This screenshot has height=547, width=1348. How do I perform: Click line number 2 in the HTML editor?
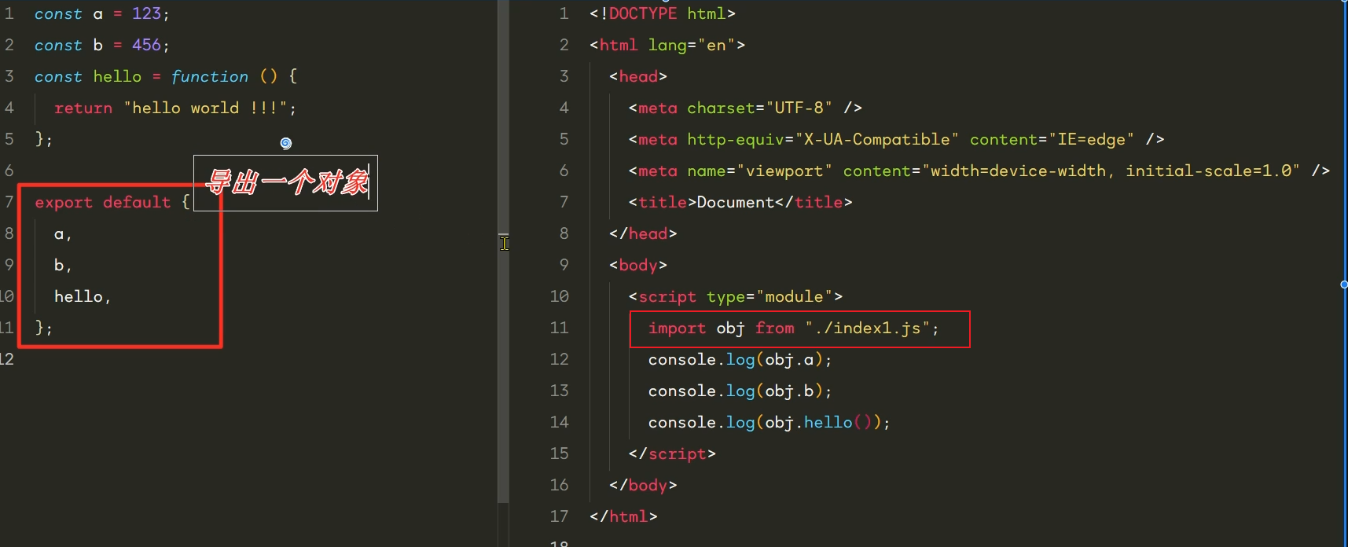pos(564,45)
